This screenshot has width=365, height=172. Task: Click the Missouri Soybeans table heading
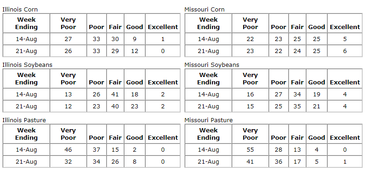click(212, 65)
